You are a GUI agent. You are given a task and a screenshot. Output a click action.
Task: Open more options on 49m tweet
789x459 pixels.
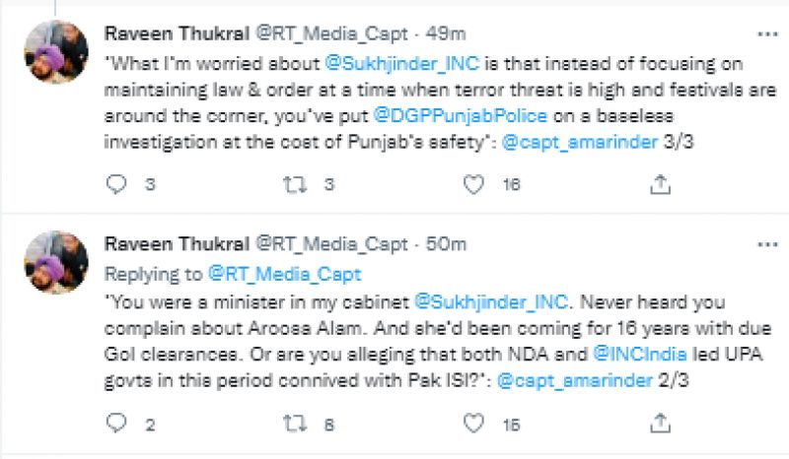point(765,33)
